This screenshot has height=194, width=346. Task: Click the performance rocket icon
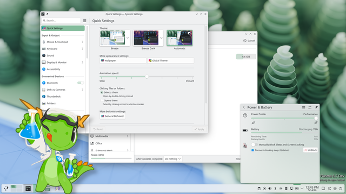click(316, 123)
